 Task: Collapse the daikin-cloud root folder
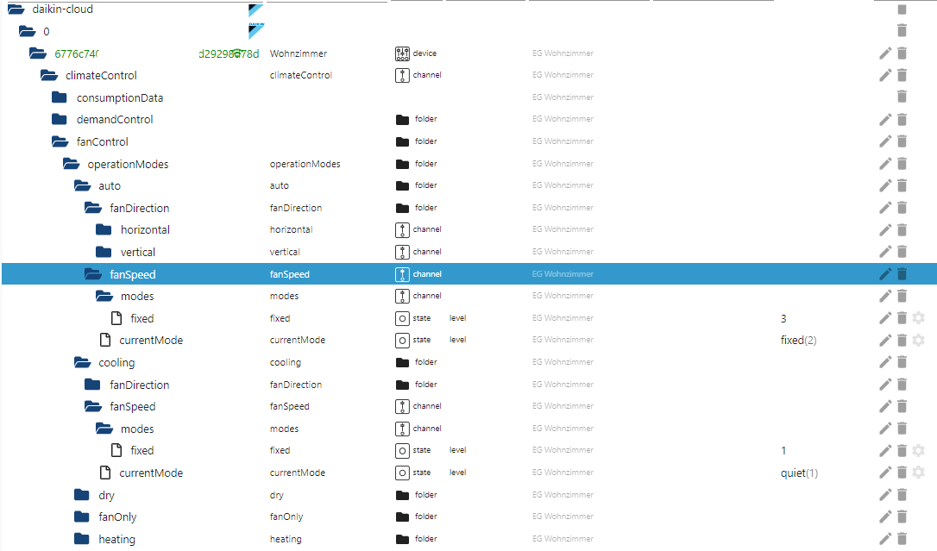click(16, 9)
